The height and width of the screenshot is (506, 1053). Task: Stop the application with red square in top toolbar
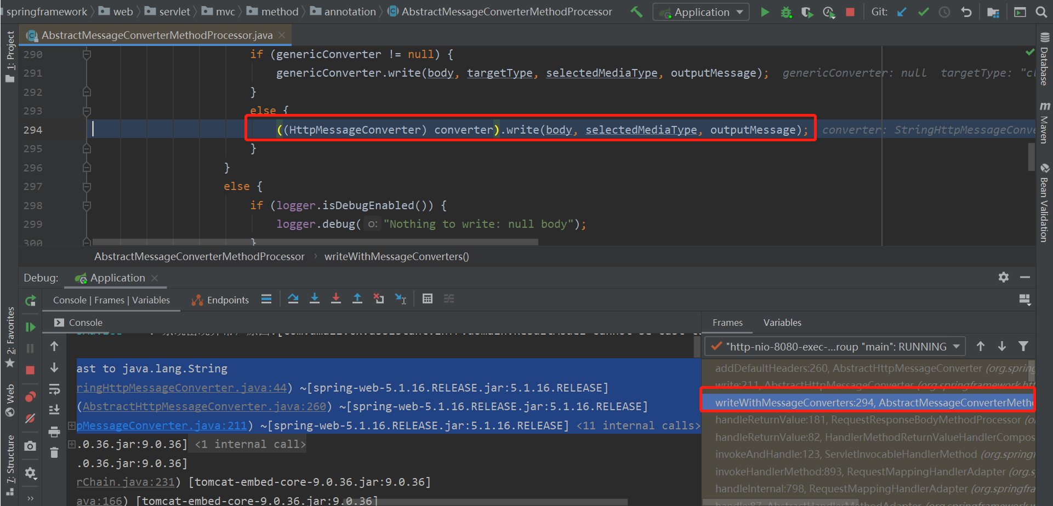(850, 12)
